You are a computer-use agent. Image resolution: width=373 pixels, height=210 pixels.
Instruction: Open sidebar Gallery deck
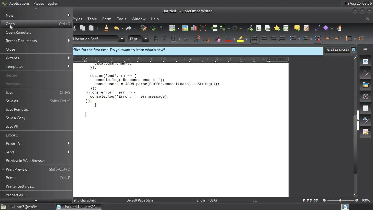365,85
